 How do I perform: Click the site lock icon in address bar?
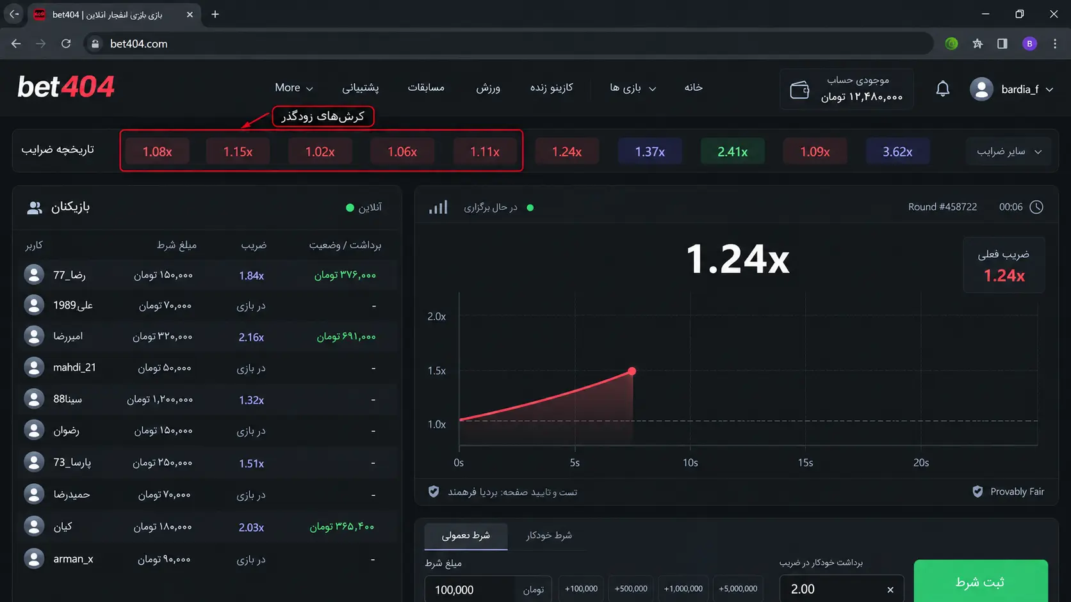[x=95, y=44]
